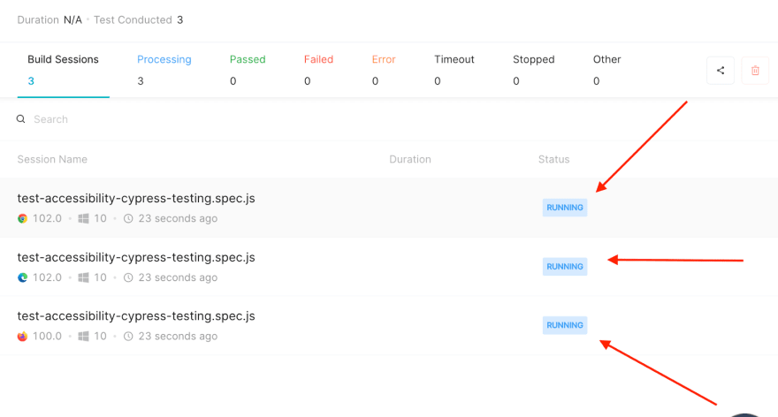The image size is (778, 417).
Task: Click the Chrome version 102.0 text
Action: [x=47, y=219]
